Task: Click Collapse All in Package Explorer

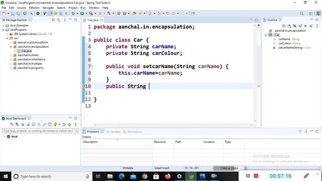Action: coord(53,20)
